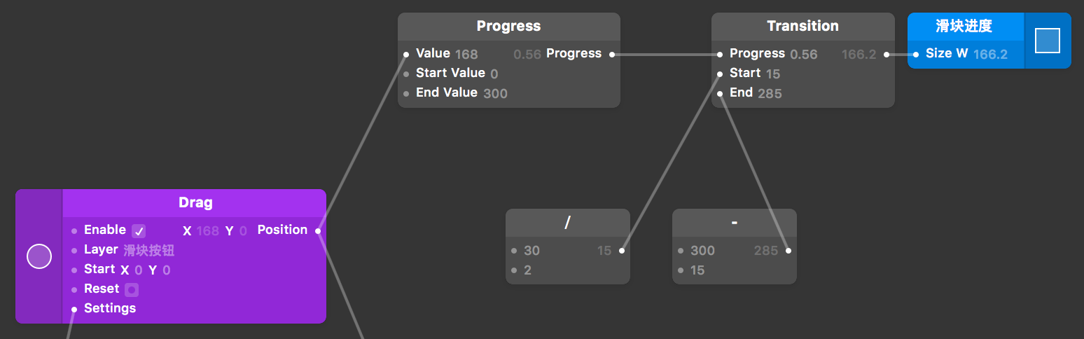Click the Start value 15 in Transition
The image size is (1084, 339).
773,74
